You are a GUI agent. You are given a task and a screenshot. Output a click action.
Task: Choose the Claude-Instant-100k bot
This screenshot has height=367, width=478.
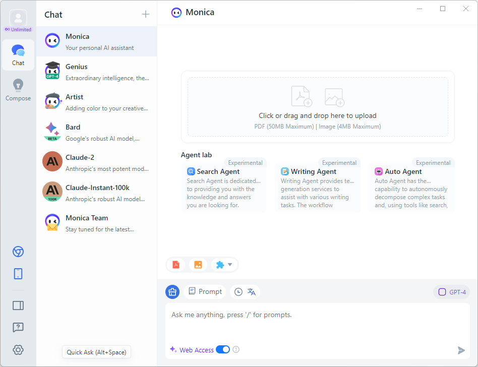(97, 193)
